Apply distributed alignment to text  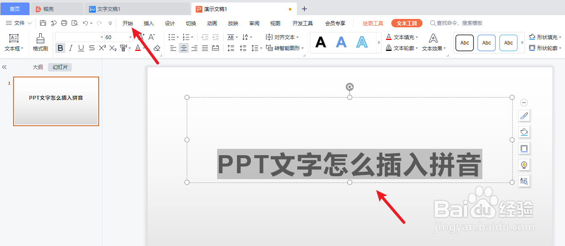(215, 48)
